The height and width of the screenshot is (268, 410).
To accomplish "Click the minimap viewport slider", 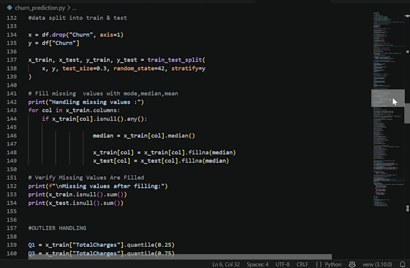I will (388, 98).
